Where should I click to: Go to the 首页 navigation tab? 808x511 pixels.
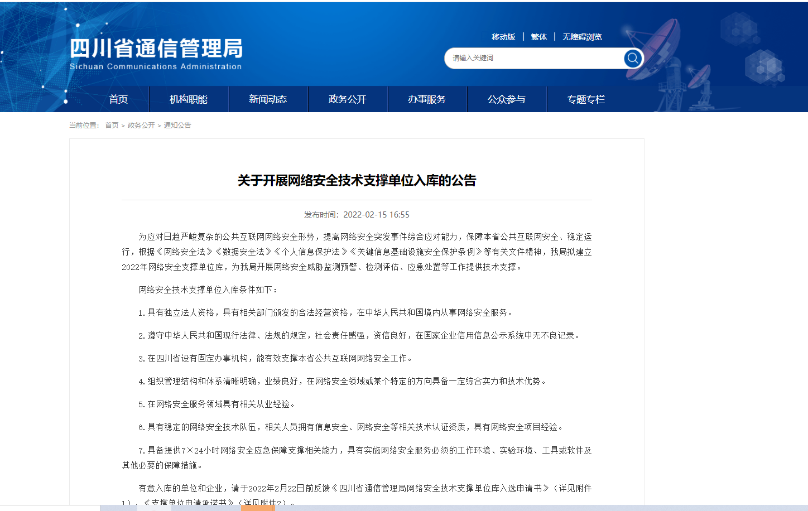118,99
